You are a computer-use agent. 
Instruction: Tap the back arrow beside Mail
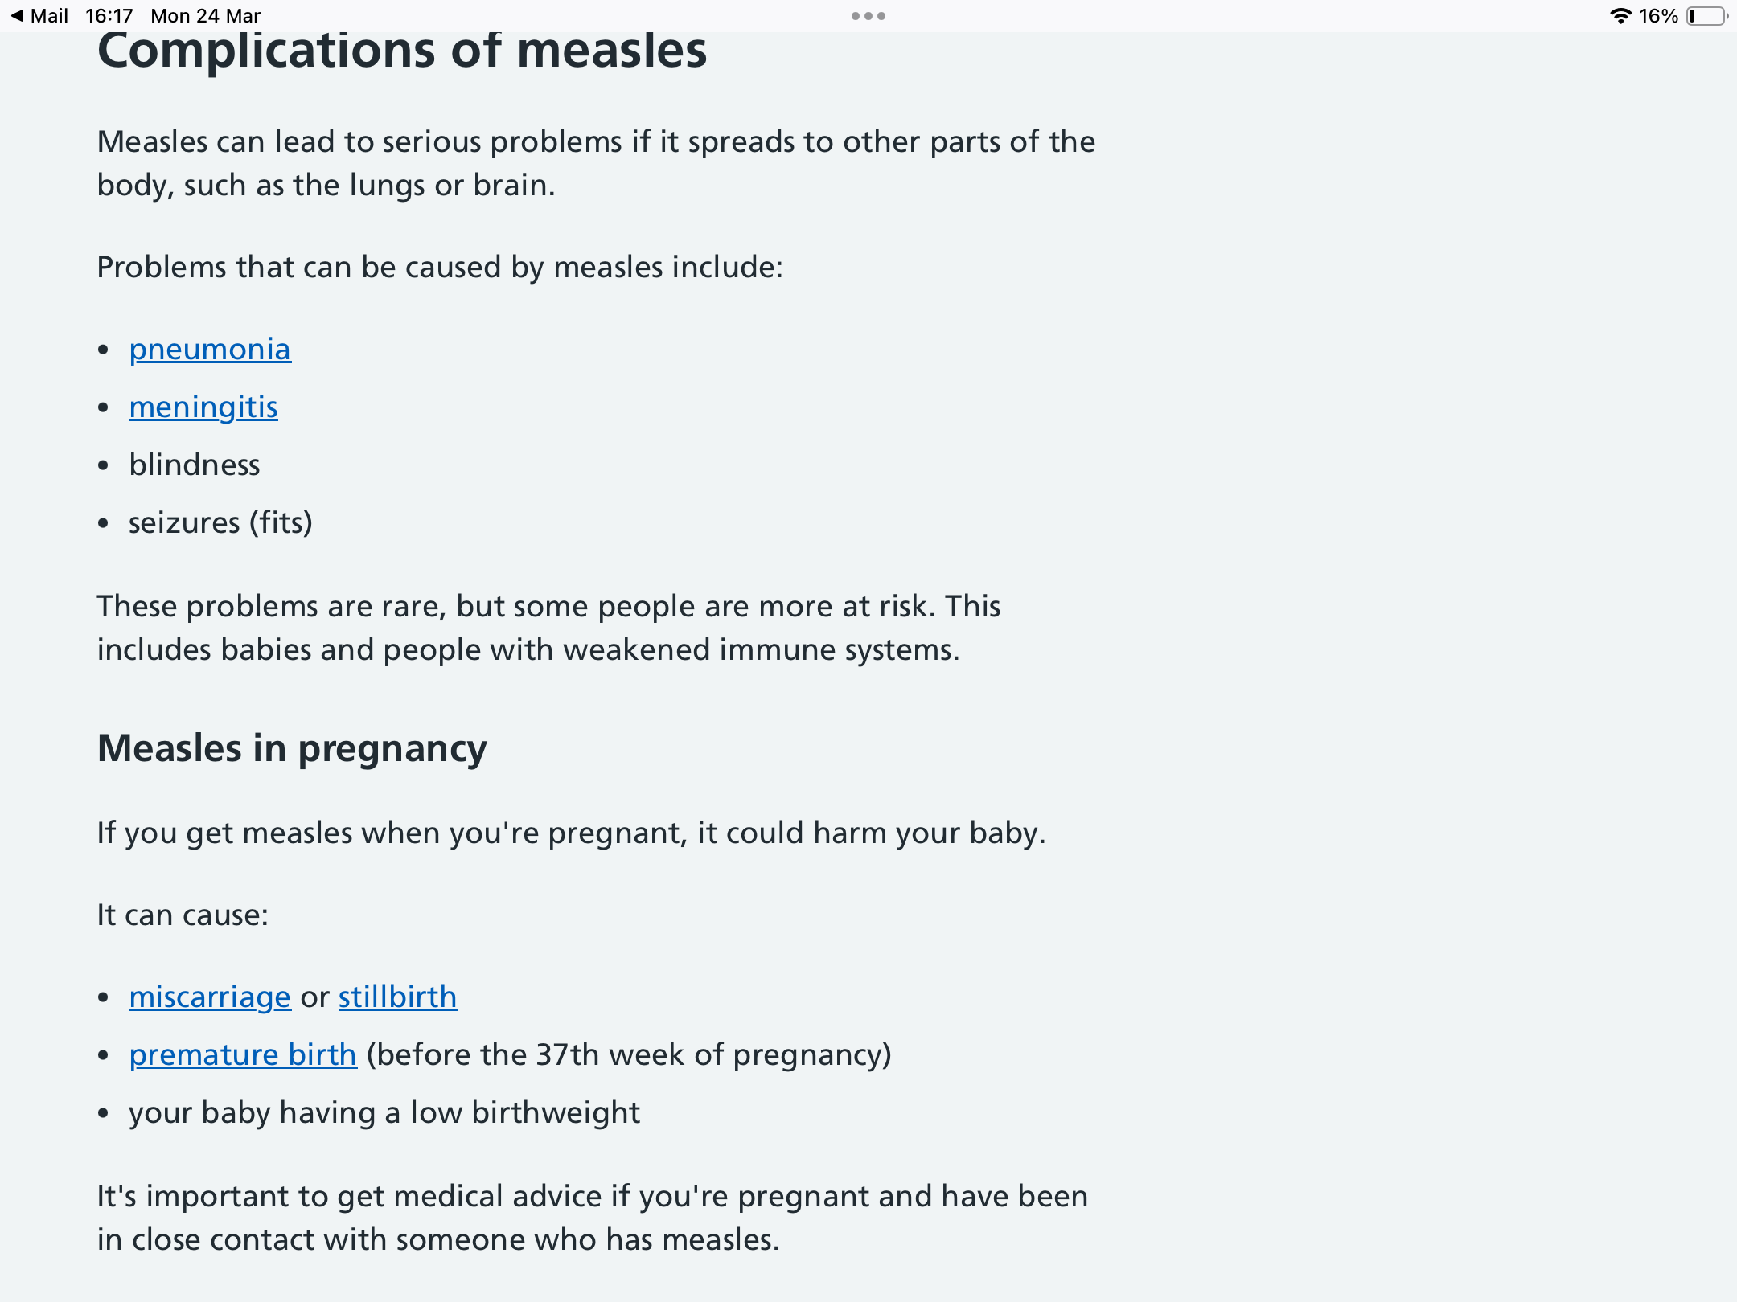pos(18,16)
